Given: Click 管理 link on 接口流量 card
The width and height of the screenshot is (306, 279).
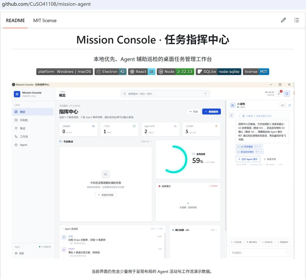Looking at the screenshot, I should point(214,230).
